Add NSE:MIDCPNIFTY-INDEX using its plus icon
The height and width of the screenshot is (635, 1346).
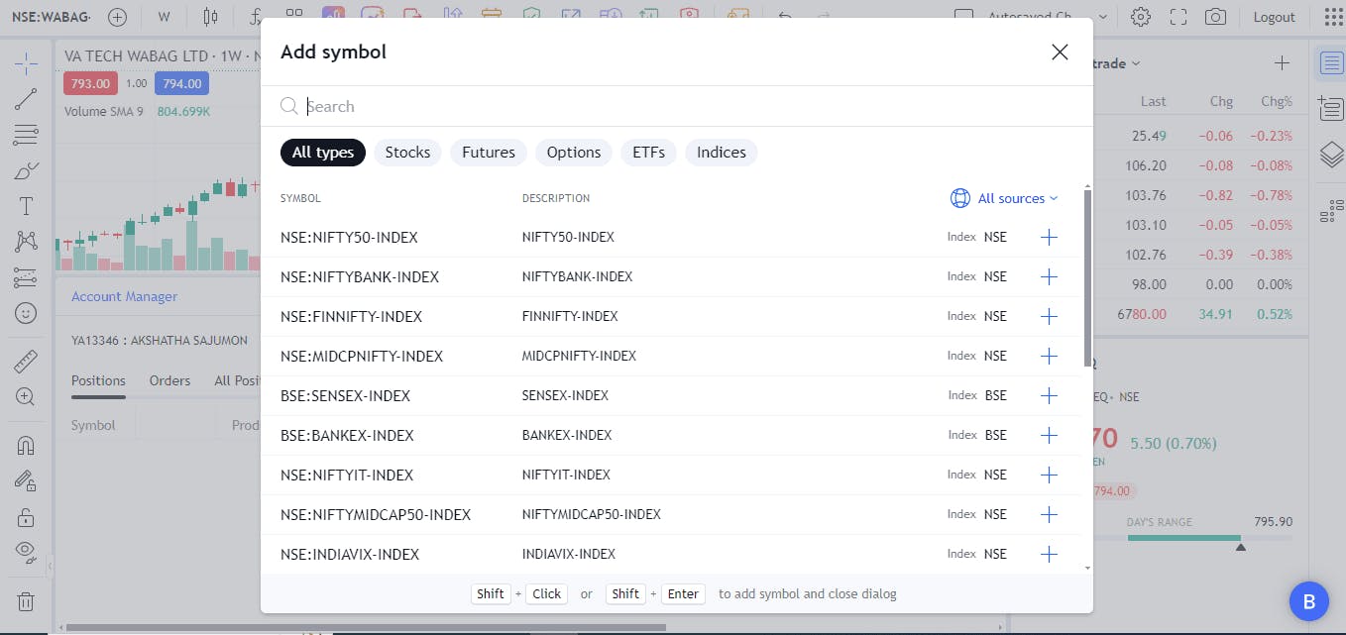click(1049, 356)
